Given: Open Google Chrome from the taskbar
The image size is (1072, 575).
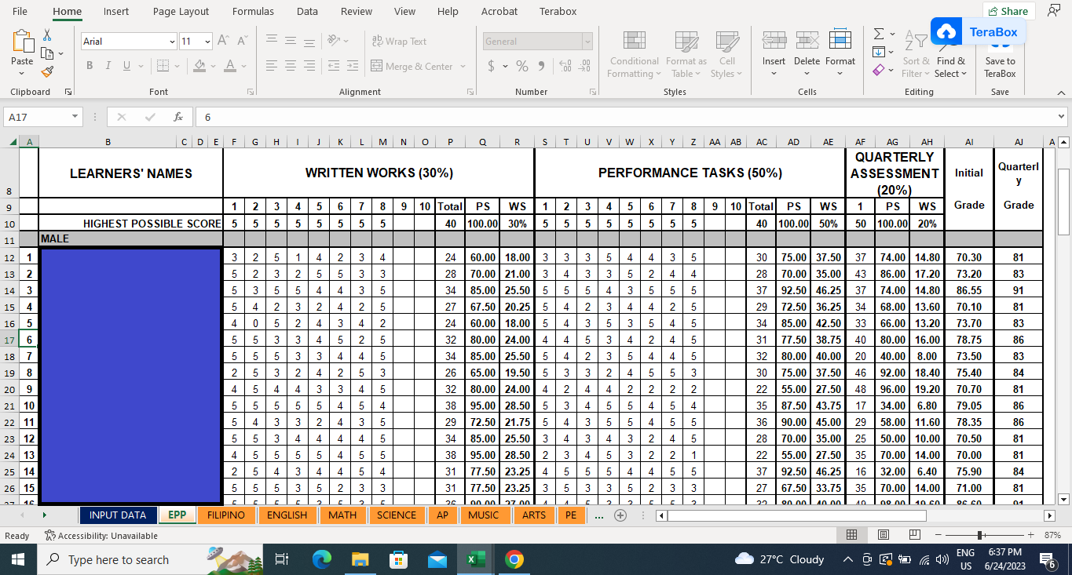Looking at the screenshot, I should pyautogui.click(x=514, y=559).
